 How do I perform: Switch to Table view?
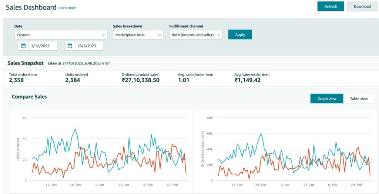pos(359,99)
